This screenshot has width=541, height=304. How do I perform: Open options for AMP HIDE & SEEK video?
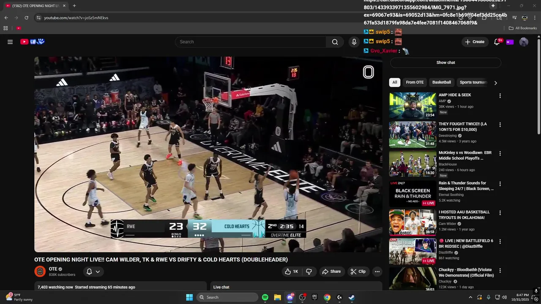coord(500,96)
